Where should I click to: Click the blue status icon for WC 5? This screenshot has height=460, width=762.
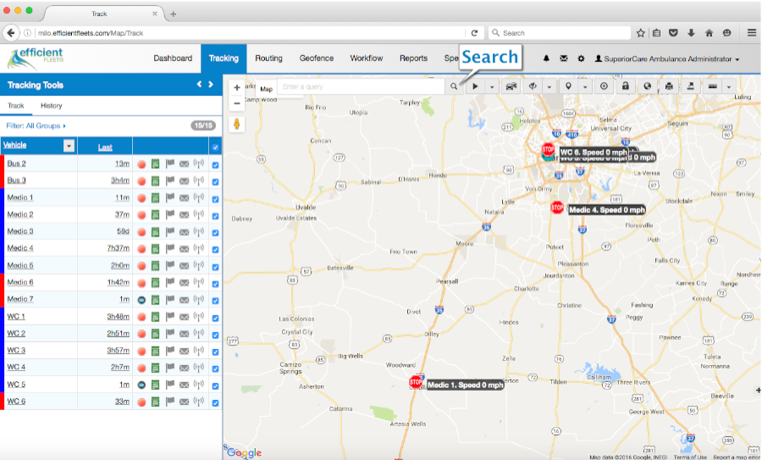[141, 385]
